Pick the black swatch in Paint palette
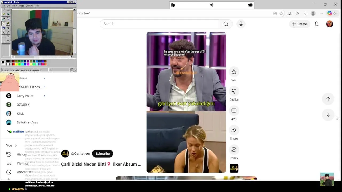342x192 pixels. 7,61
